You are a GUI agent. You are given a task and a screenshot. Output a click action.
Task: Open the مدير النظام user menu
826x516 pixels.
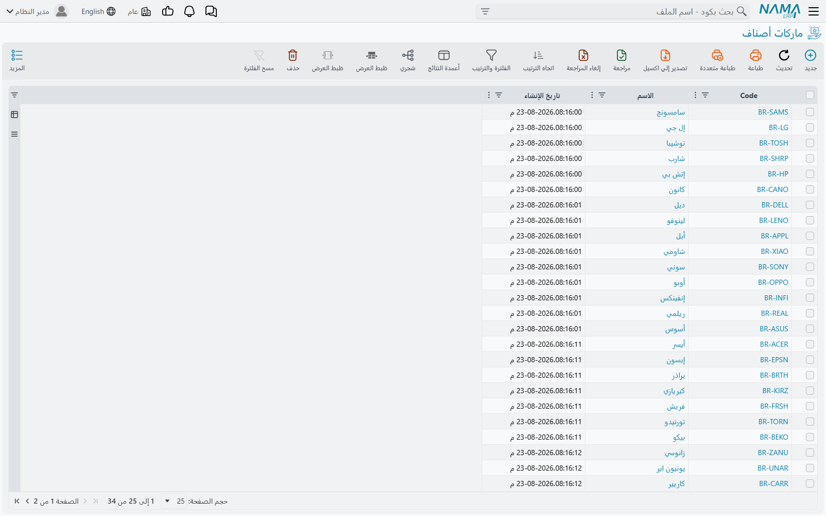pyautogui.click(x=28, y=11)
